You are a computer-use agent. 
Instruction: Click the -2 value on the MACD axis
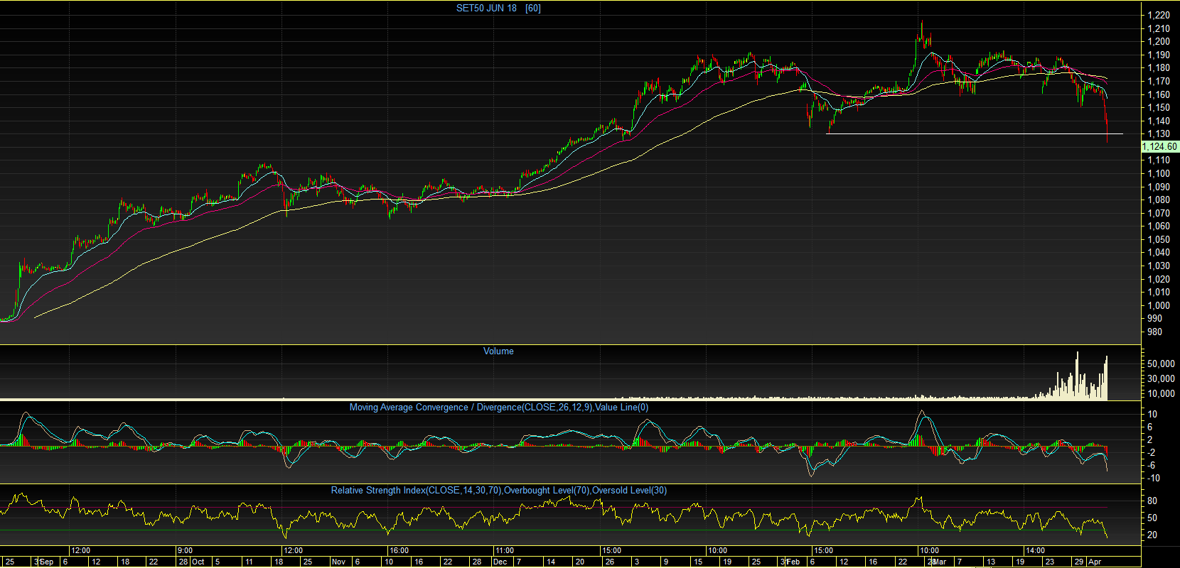1152,452
